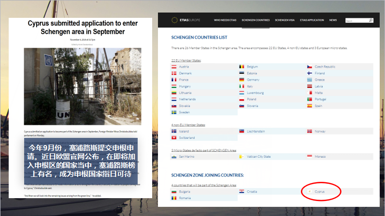Click the Switzerland flag icon
Viewport: 385px width, 216px height.
[x=174, y=137]
